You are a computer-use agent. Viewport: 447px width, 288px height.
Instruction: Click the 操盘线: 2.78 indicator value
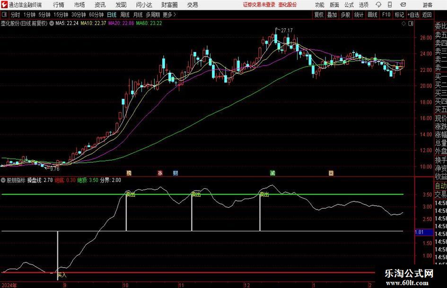click(40, 180)
